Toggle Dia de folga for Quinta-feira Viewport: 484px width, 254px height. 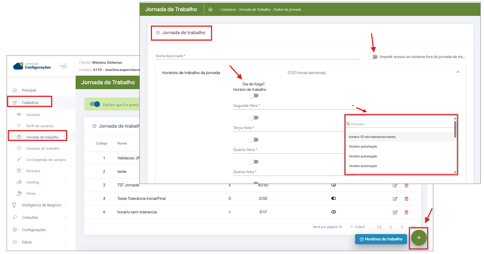click(x=254, y=162)
